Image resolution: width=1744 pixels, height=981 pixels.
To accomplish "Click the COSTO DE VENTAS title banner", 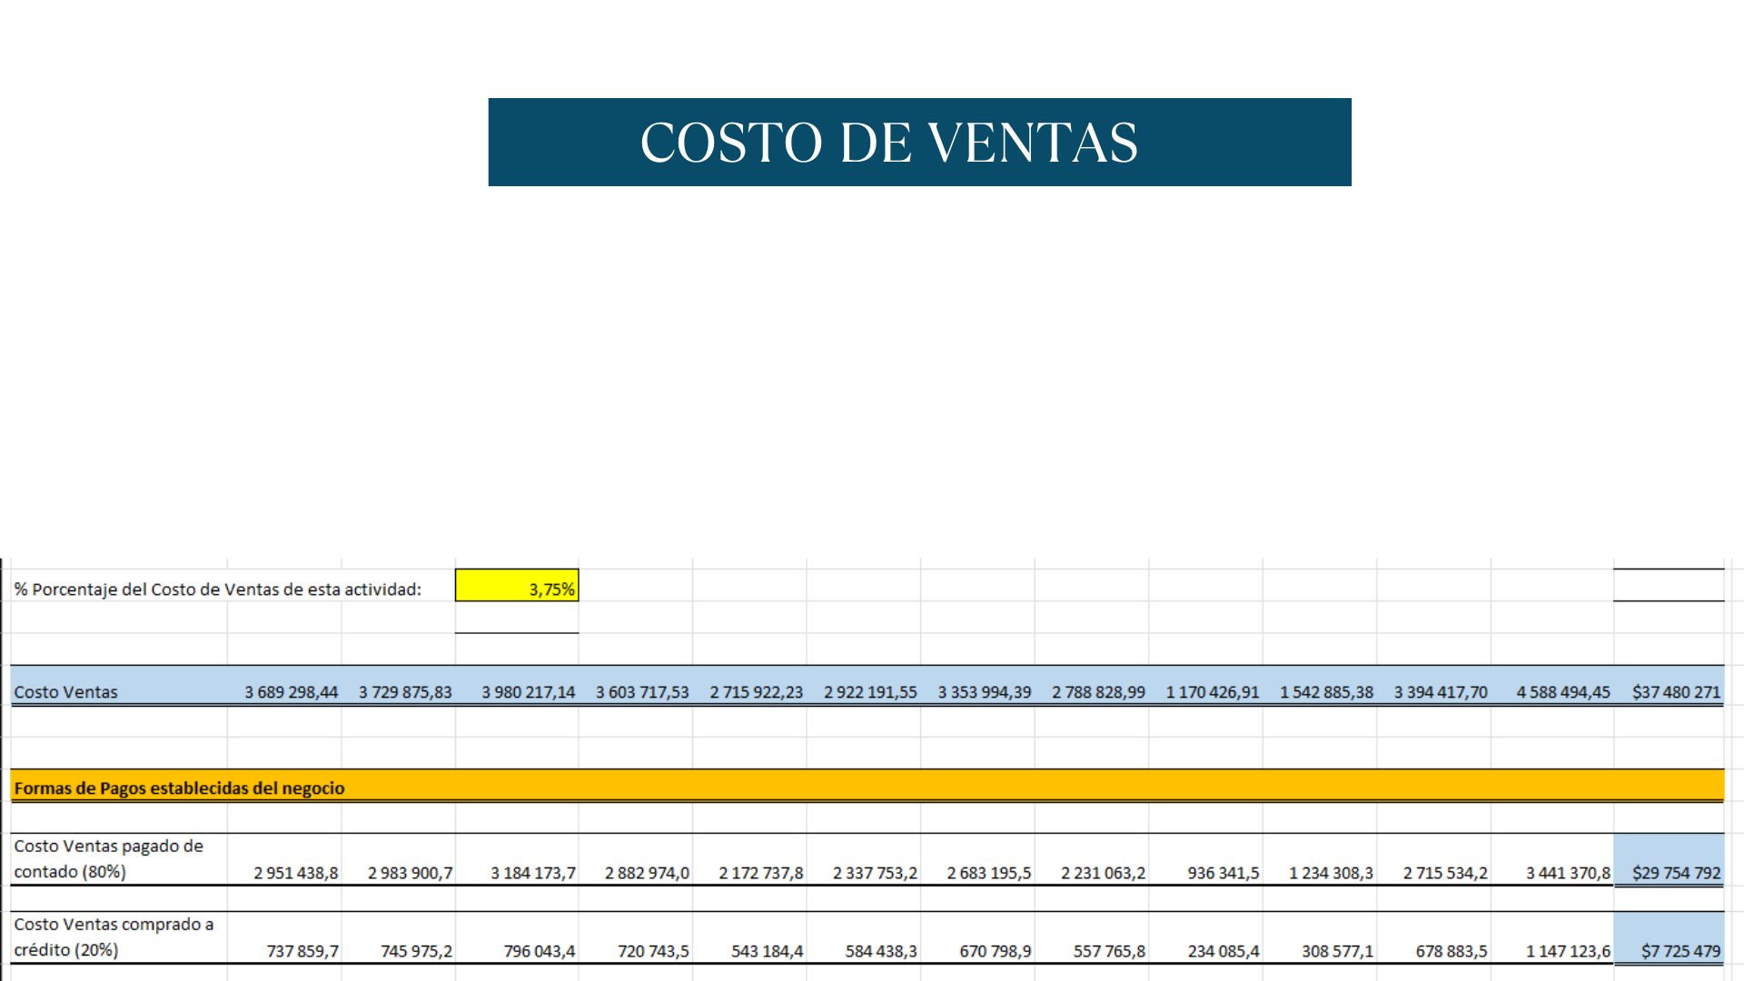I will coord(919,143).
